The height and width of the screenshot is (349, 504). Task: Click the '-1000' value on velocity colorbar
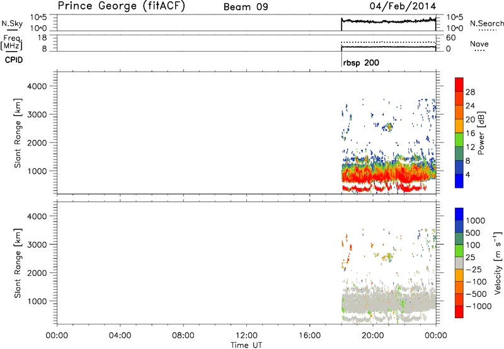pos(478,306)
